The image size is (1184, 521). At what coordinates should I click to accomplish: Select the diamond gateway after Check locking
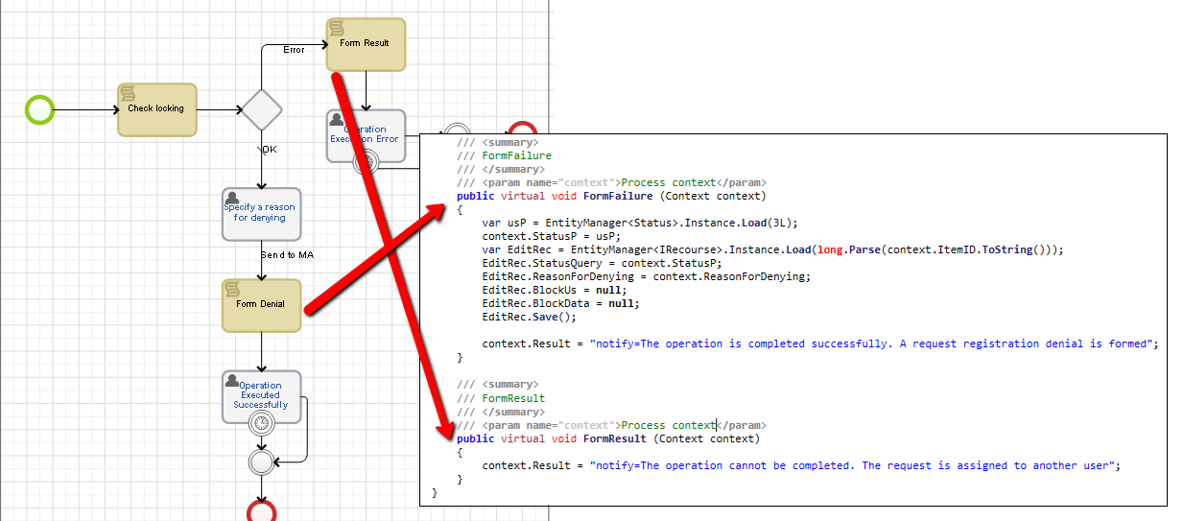tap(261, 109)
